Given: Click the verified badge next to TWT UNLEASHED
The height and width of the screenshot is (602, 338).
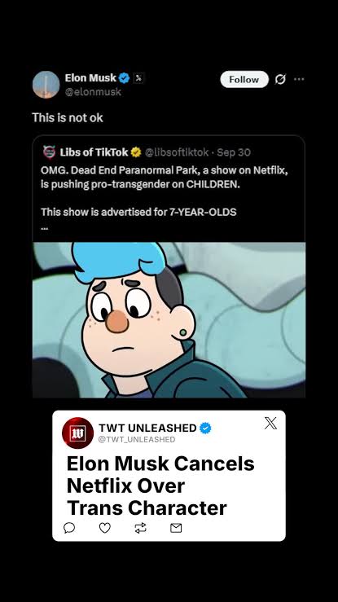Looking at the screenshot, I should (x=205, y=428).
